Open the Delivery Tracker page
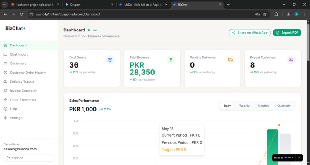The height and width of the screenshot is (165, 310). click(29, 82)
